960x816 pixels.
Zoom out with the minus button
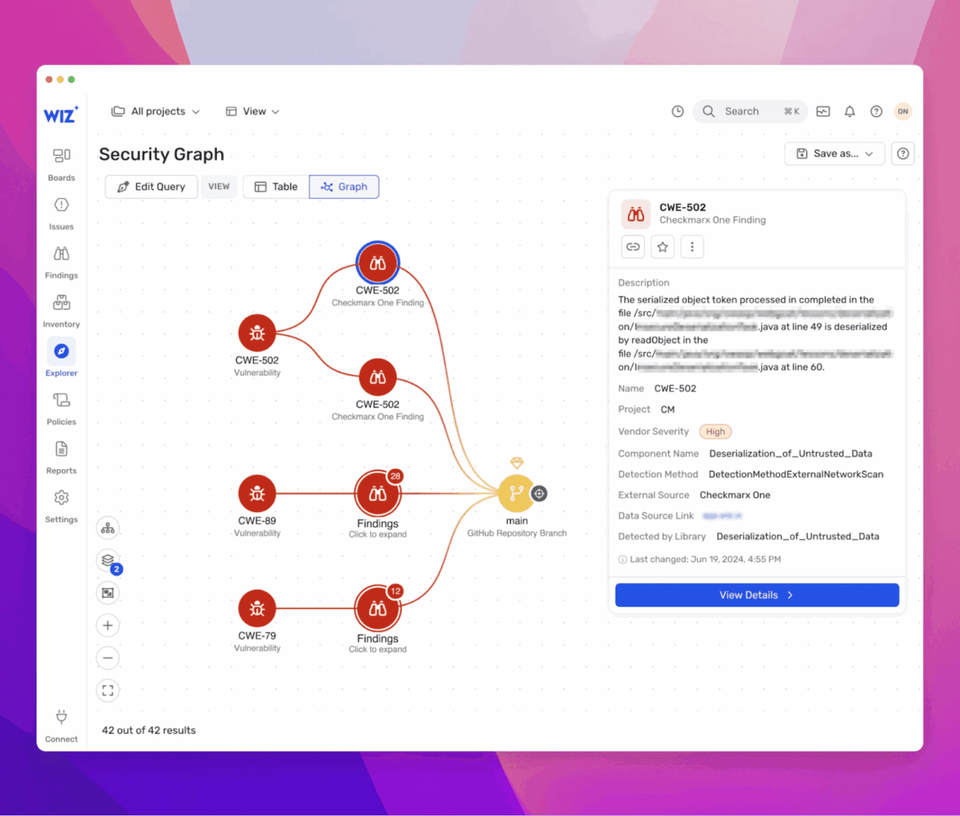(x=108, y=658)
